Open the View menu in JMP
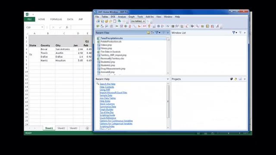 [x=159, y=17]
